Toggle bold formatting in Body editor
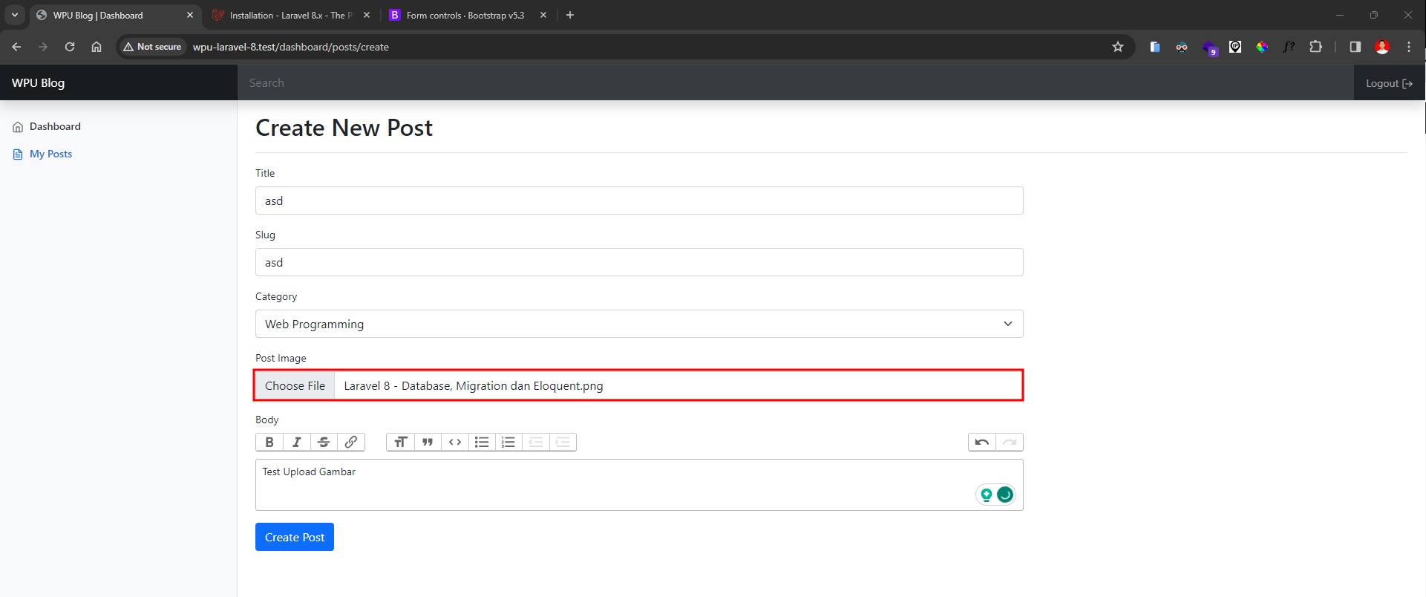Image resolution: width=1426 pixels, height=597 pixels. click(x=269, y=442)
